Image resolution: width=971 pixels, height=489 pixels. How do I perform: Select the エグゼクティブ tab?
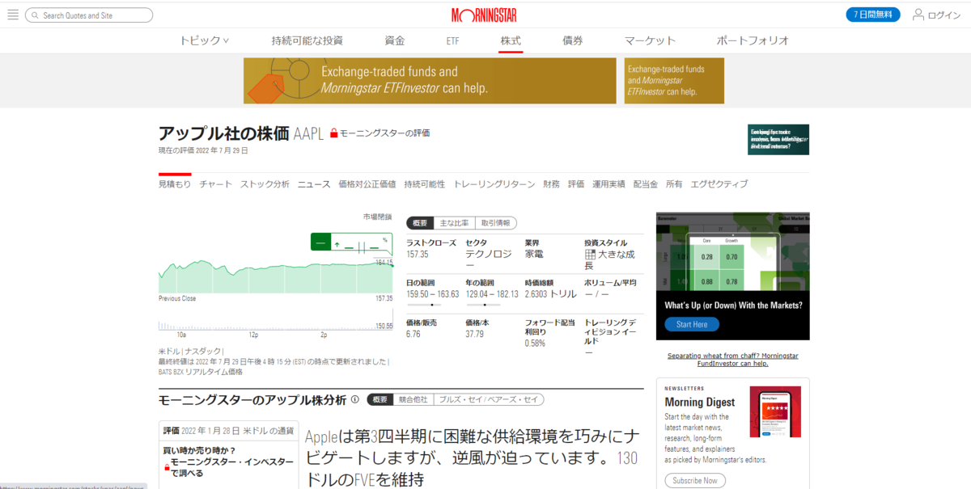(x=719, y=184)
